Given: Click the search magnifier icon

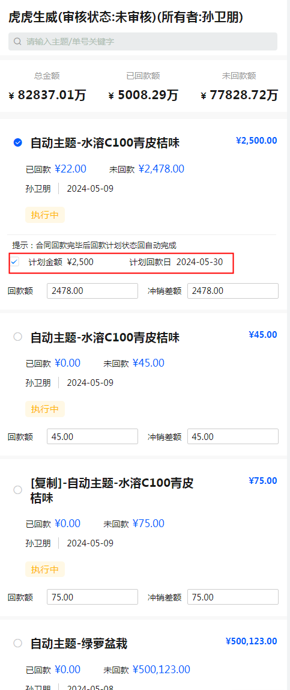Looking at the screenshot, I should [17, 42].
